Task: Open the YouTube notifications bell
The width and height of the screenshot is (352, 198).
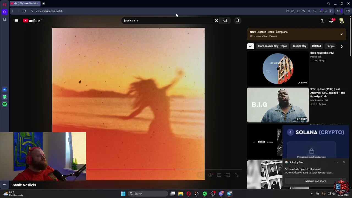Action: pos(331,21)
